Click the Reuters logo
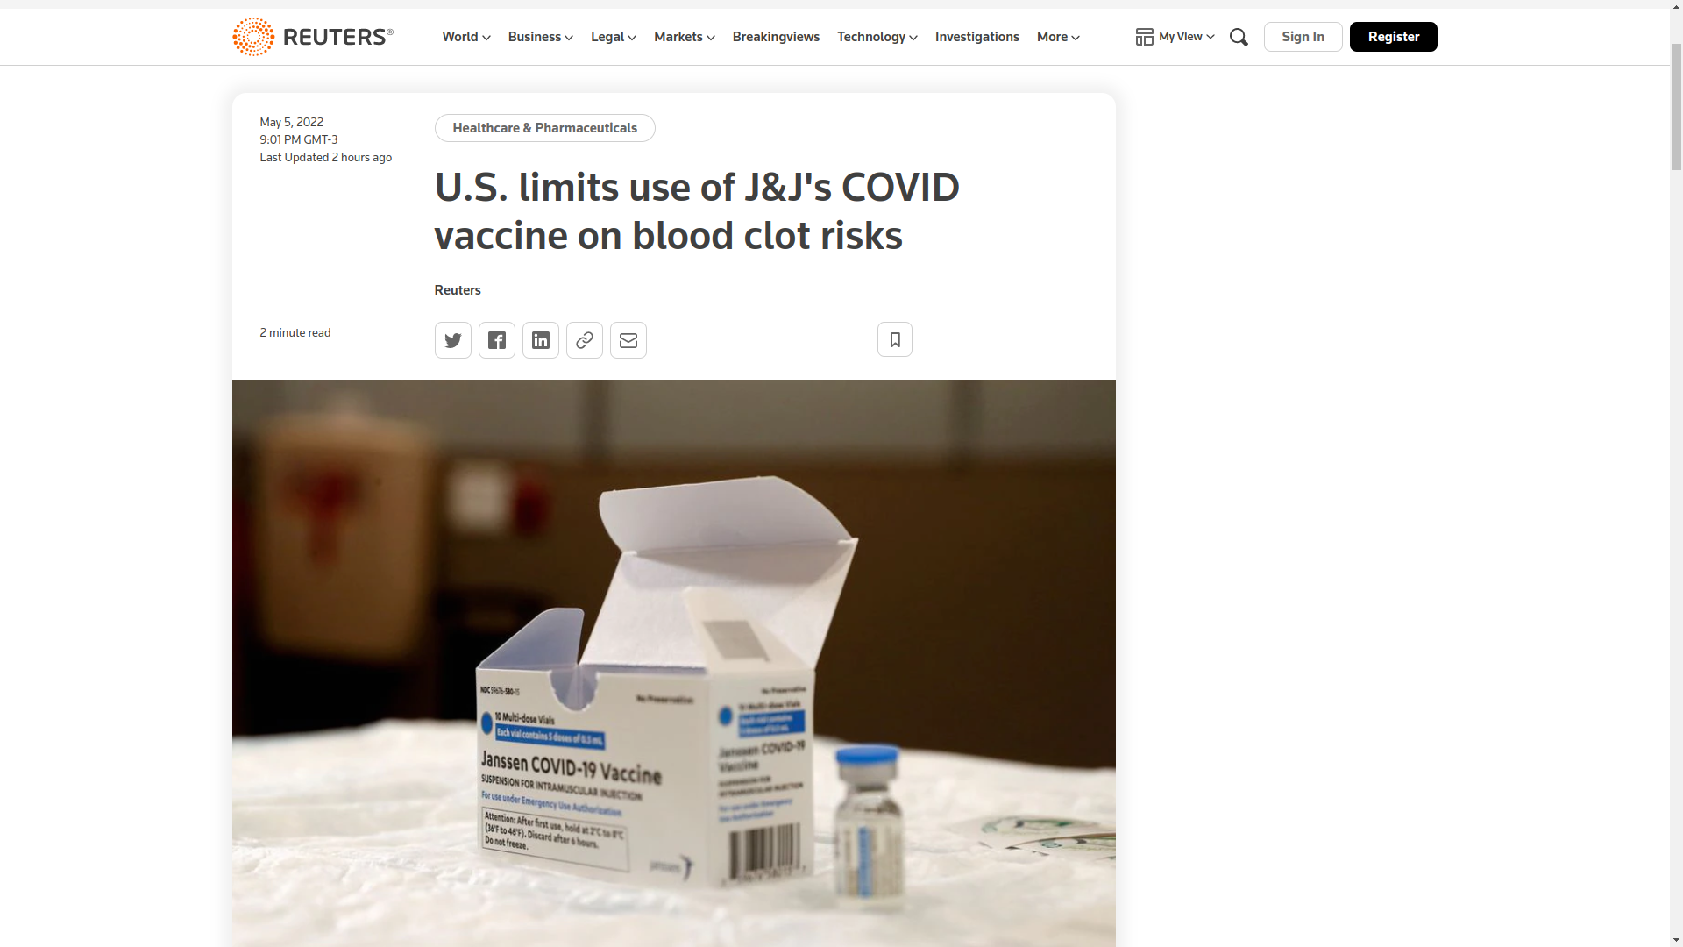 (x=313, y=37)
